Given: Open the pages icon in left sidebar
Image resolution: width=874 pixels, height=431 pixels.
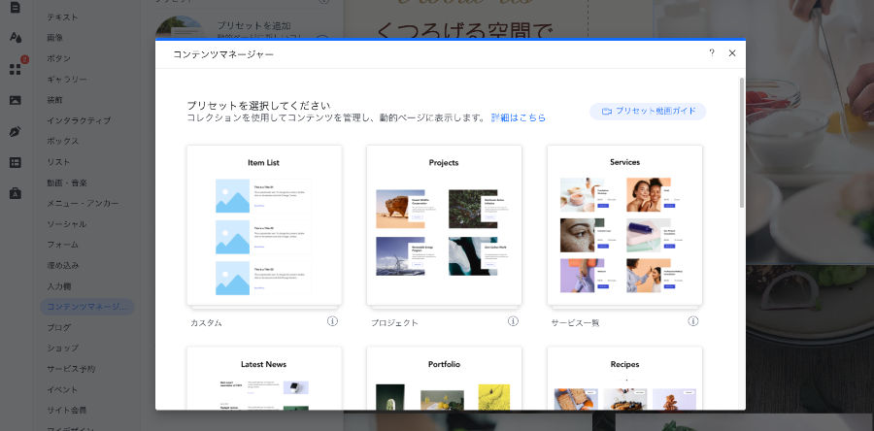Looking at the screenshot, I should pyautogui.click(x=15, y=7).
